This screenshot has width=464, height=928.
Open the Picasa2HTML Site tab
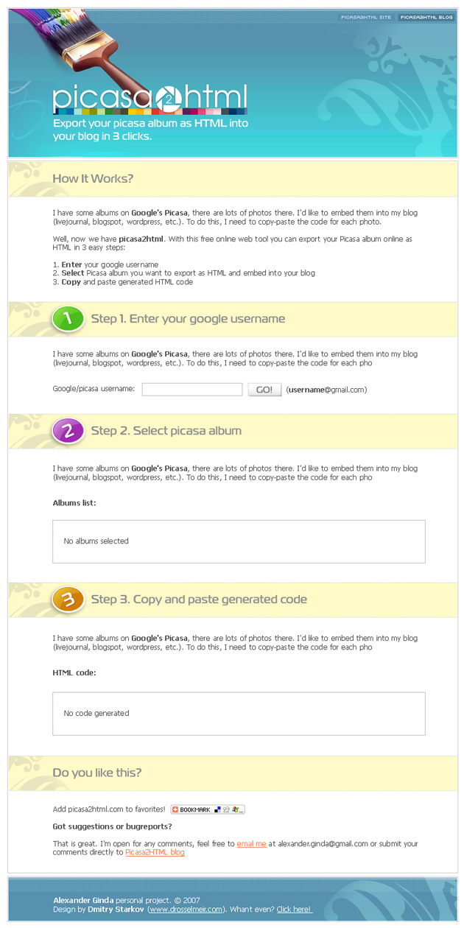(366, 17)
